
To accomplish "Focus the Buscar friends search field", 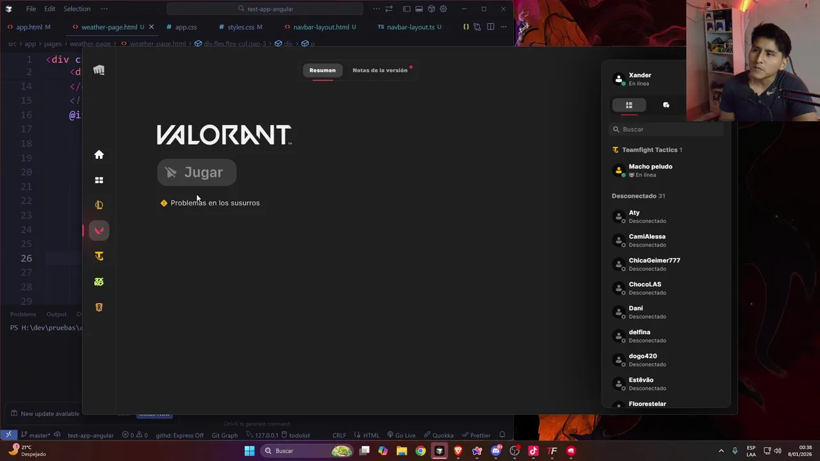I will click(x=666, y=129).
